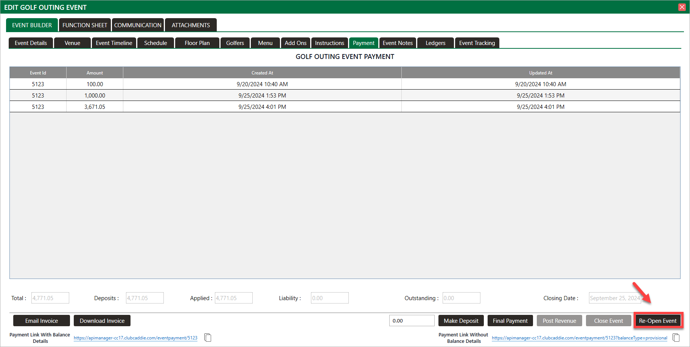Open the Event Tracking sub-tab

477,43
